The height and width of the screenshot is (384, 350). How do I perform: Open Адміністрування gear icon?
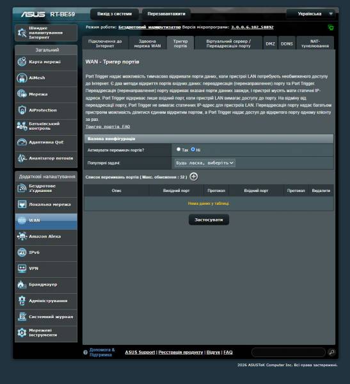pos(22,301)
